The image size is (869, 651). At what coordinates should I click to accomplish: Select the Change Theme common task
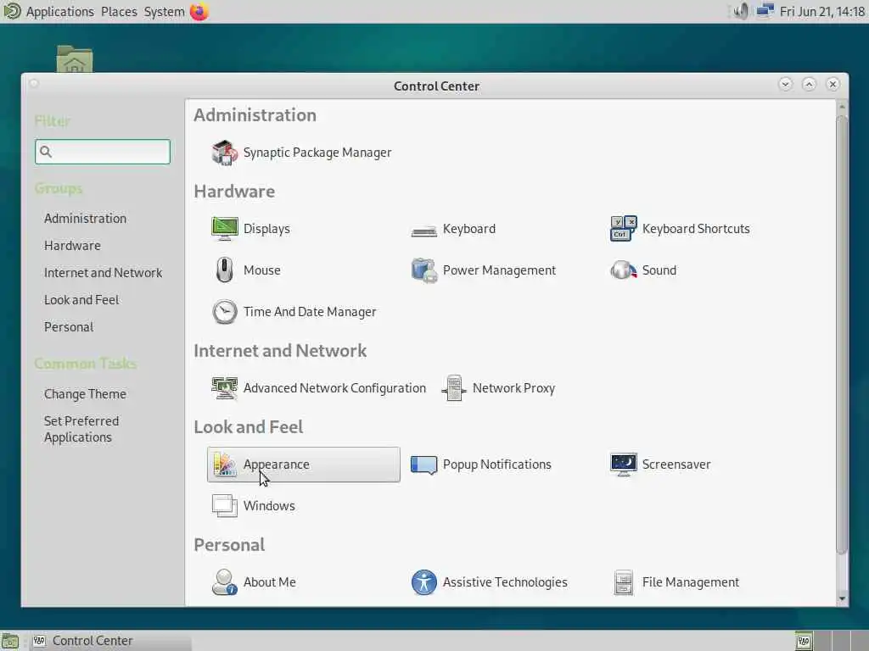pos(86,394)
